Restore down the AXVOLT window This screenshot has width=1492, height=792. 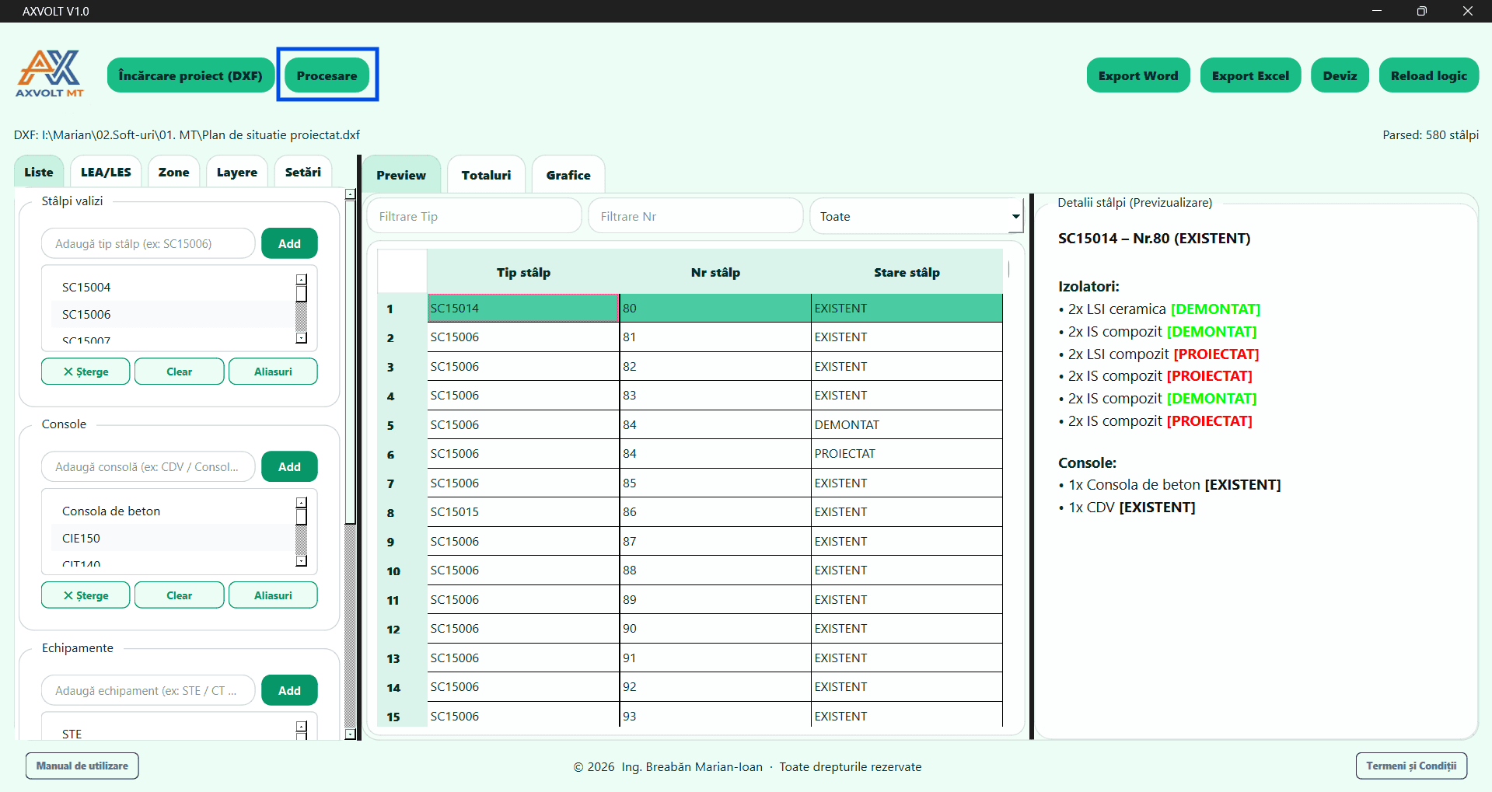click(1422, 11)
